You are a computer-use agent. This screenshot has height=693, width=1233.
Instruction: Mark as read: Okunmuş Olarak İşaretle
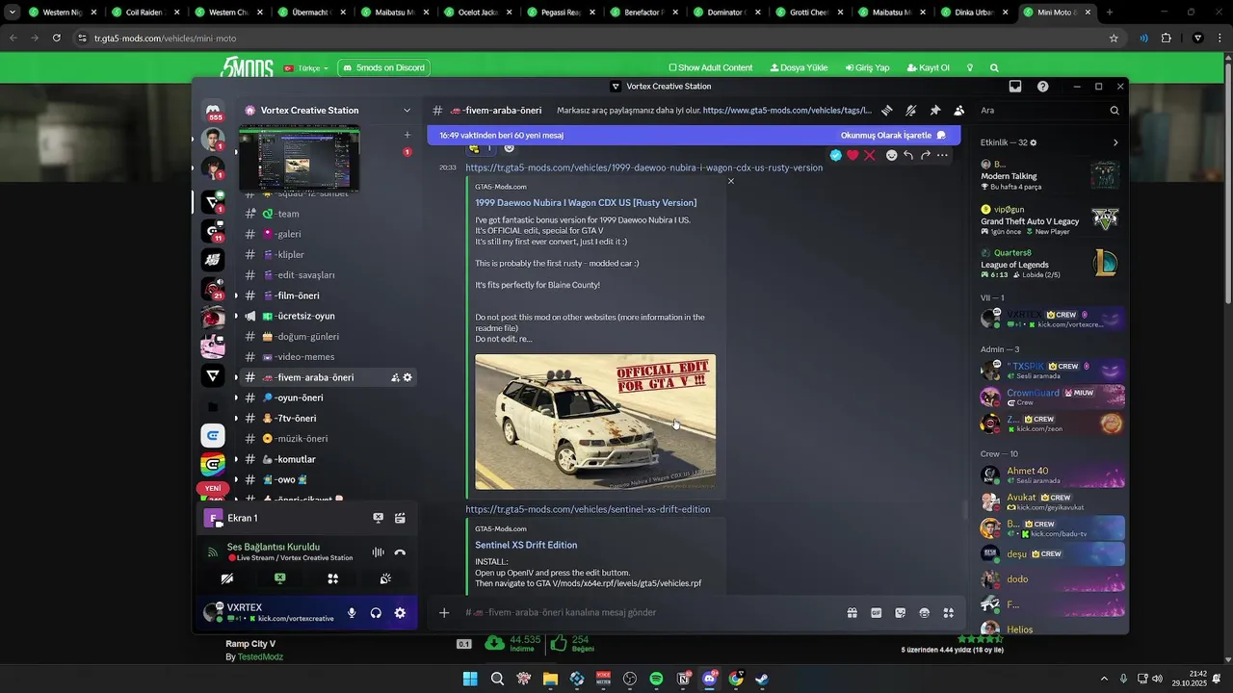[x=893, y=136]
